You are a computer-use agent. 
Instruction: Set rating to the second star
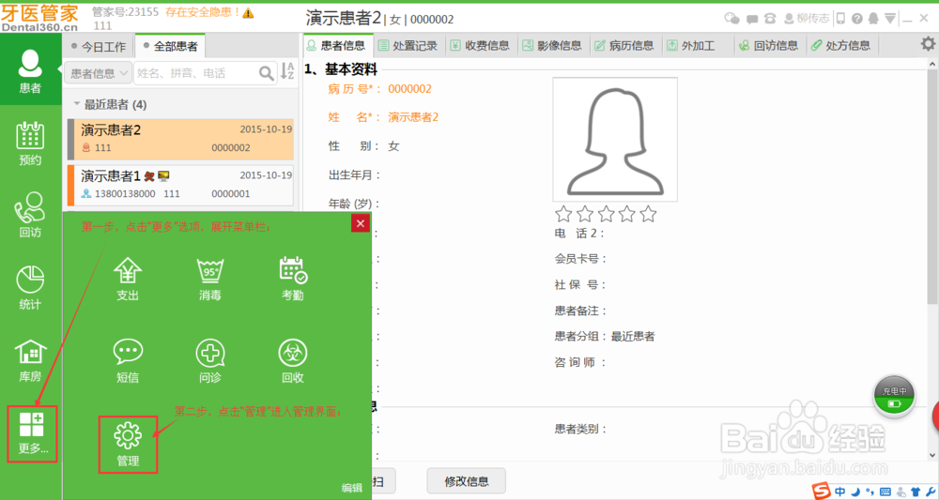[584, 214]
